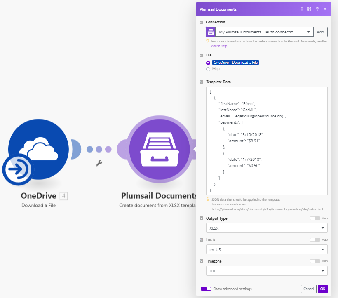Toggle Show advanced settings switch
The height and width of the screenshot is (298, 338).
[206, 289]
